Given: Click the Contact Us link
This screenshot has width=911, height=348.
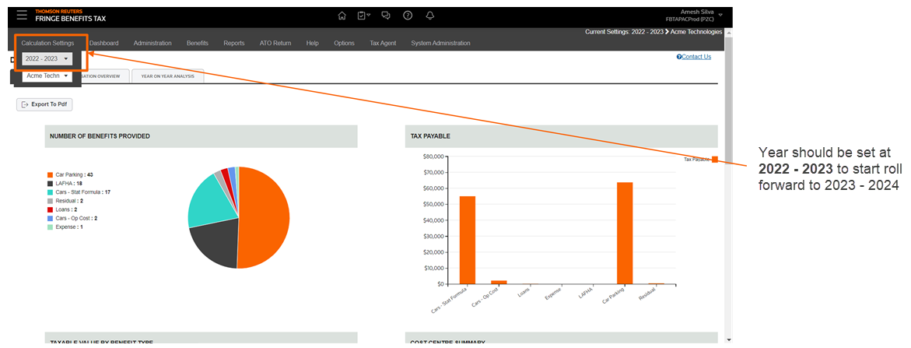Looking at the screenshot, I should [694, 57].
